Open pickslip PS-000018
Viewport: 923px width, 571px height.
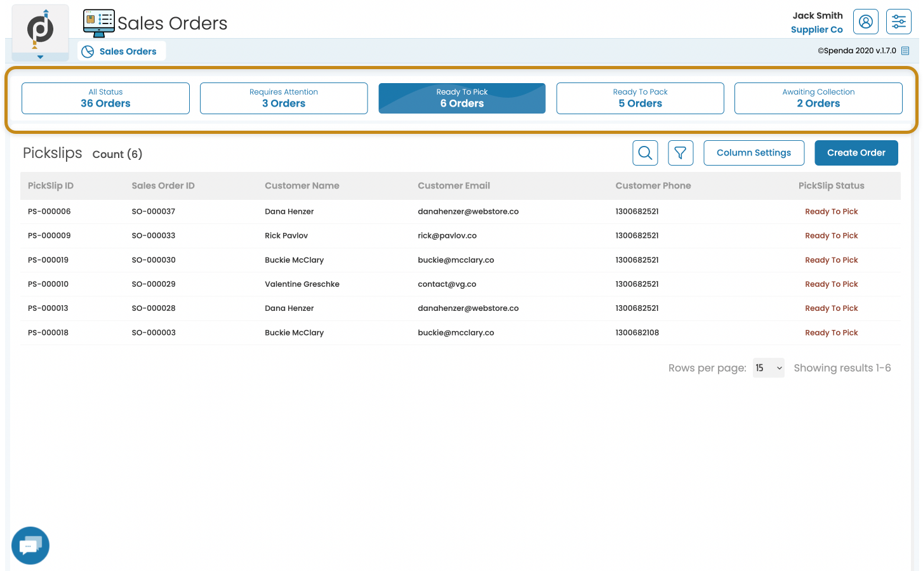[x=48, y=332]
